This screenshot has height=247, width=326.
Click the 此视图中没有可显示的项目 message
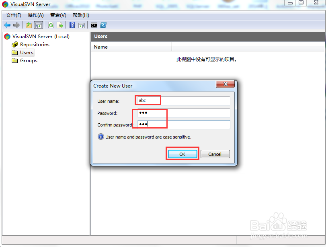coord(206,59)
